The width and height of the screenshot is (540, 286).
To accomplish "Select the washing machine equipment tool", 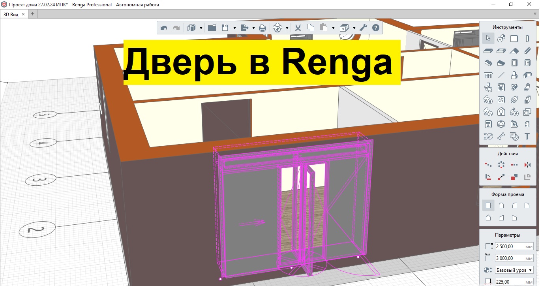I will (x=501, y=87).
